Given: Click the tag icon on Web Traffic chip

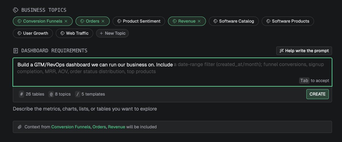Looking at the screenshot, I should [62, 33].
